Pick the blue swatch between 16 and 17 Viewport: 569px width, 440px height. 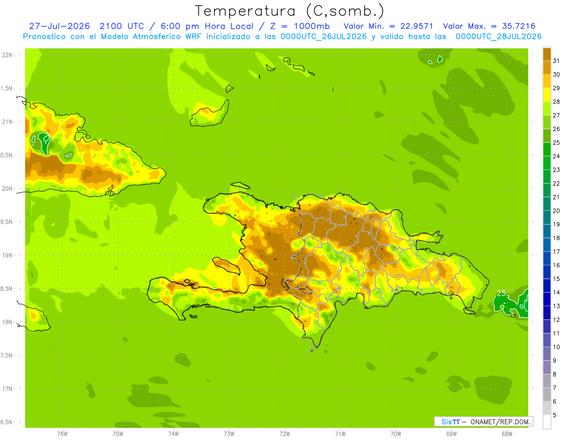pyautogui.click(x=547, y=258)
